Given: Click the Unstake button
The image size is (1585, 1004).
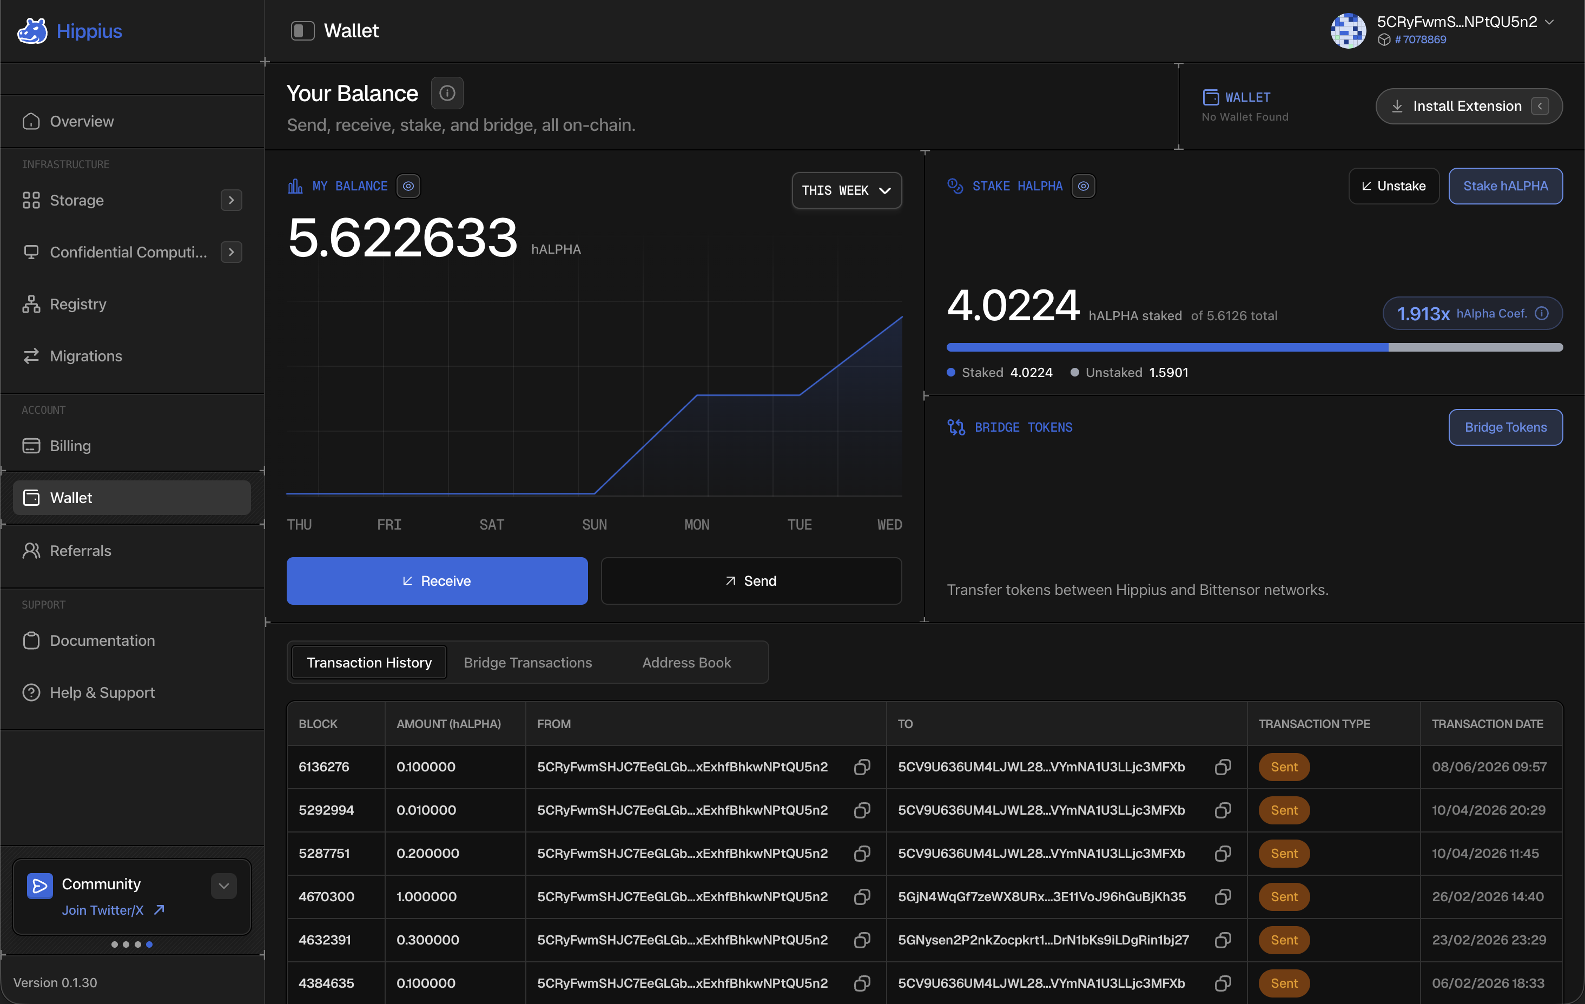Looking at the screenshot, I should [1394, 186].
